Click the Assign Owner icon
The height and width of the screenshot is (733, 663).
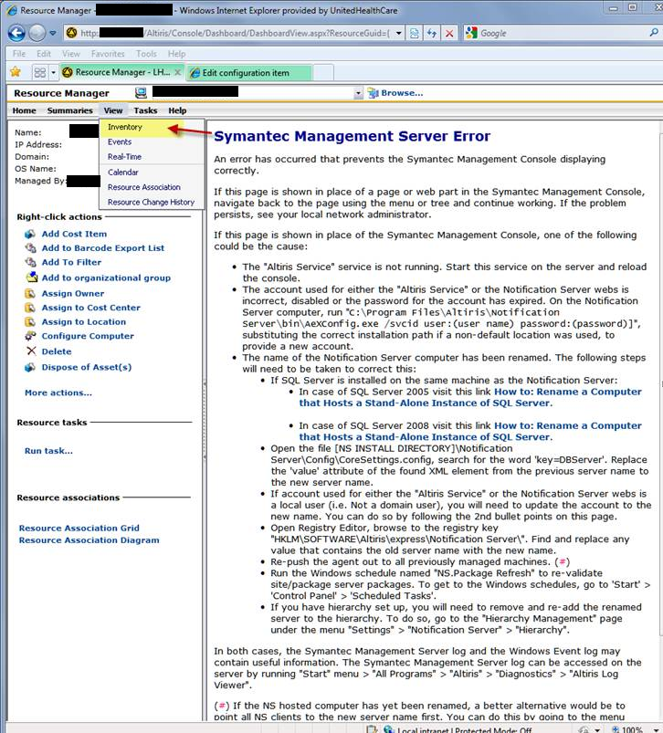click(x=30, y=294)
